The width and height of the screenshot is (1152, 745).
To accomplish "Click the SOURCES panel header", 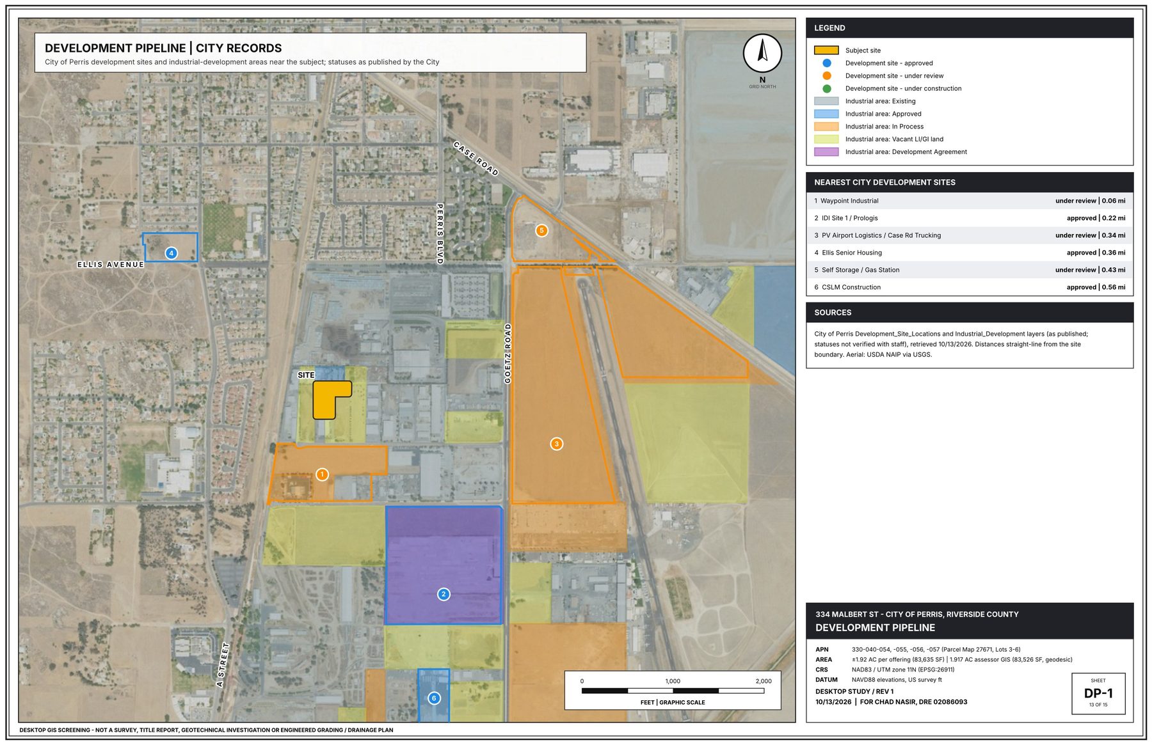I will pyautogui.click(x=970, y=313).
